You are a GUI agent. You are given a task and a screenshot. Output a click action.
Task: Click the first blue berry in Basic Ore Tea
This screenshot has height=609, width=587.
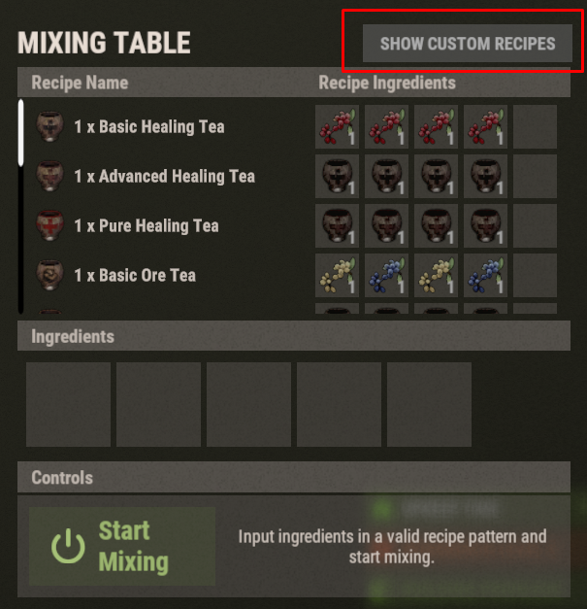pyautogui.click(x=386, y=276)
